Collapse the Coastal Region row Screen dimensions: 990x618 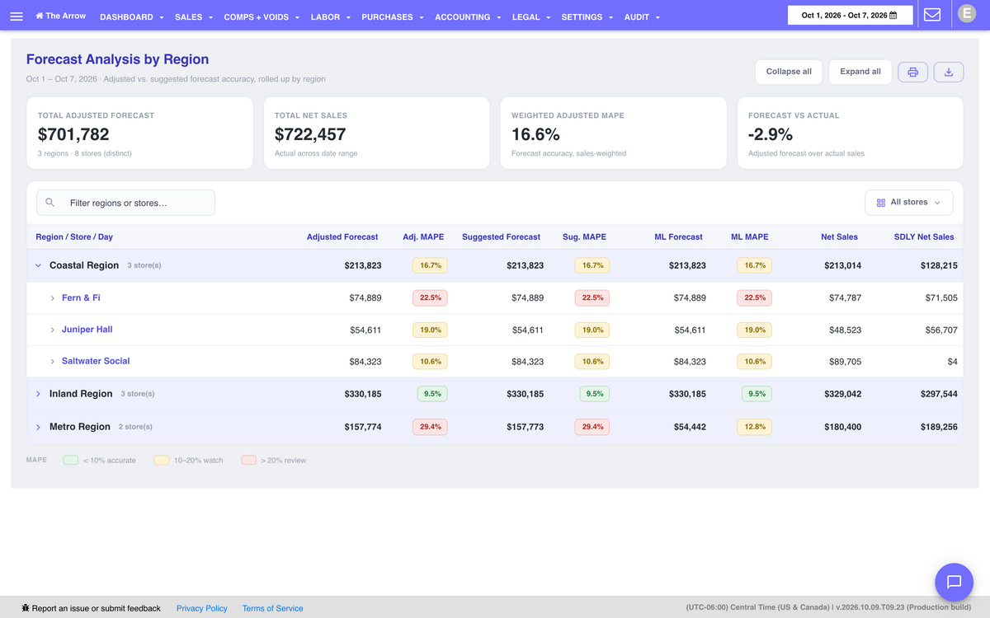[x=38, y=265]
